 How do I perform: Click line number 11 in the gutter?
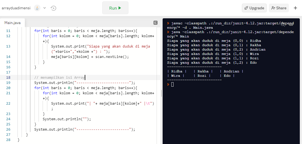coord(8,31)
